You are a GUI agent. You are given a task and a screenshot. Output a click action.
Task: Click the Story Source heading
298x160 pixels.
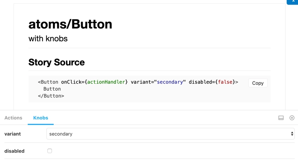coord(57,62)
